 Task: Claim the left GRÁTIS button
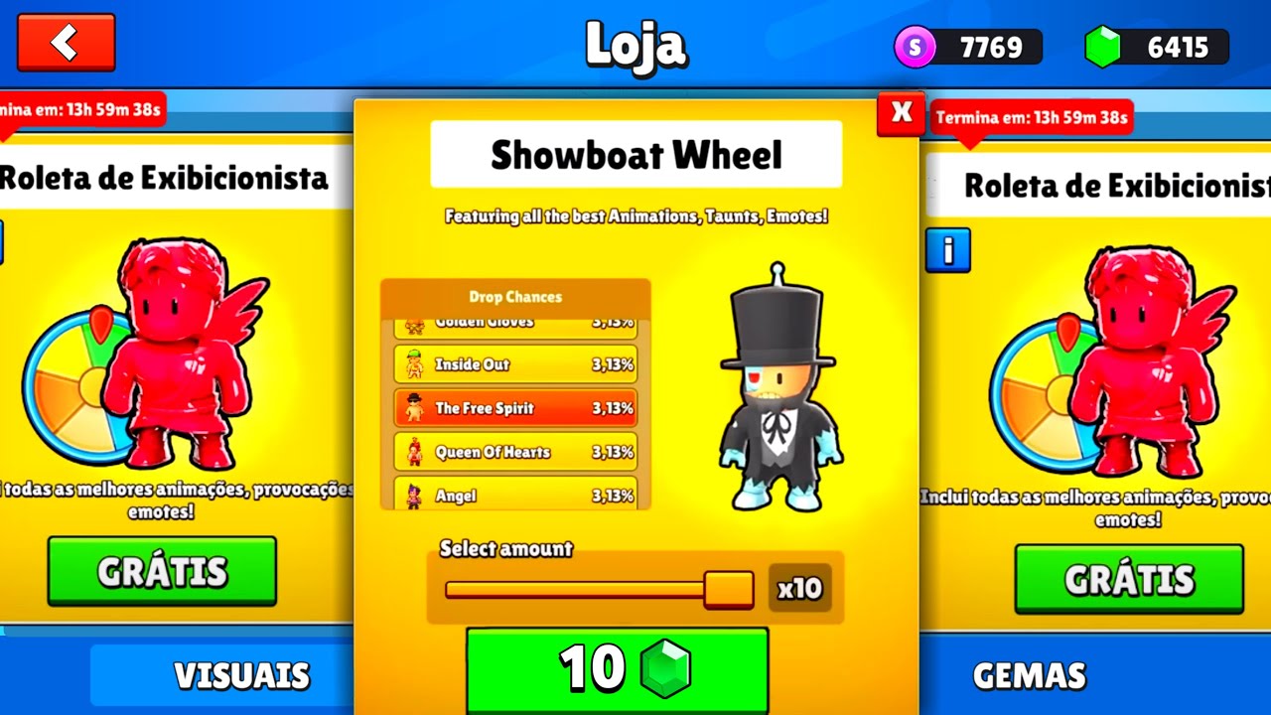162,571
